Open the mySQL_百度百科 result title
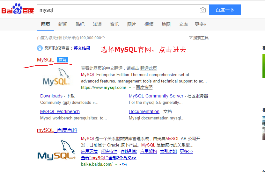Viewport: 265px width, 172px height. click(x=57, y=130)
